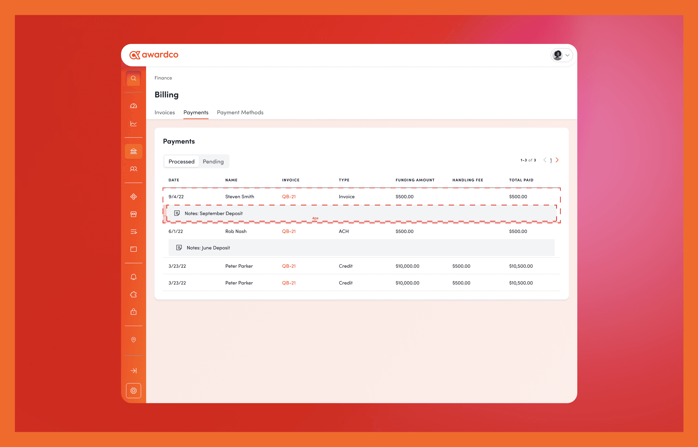Open the notifications bell icon

(134, 277)
